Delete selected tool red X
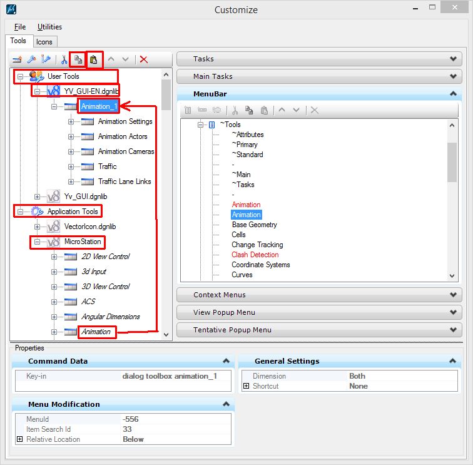Image resolution: width=473 pixels, height=465 pixels. pos(144,59)
